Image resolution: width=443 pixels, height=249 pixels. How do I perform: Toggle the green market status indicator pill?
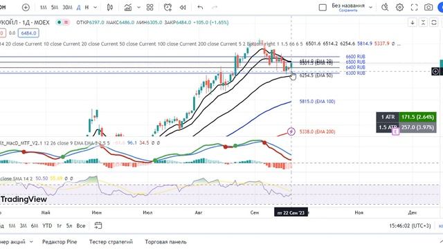tap(60, 22)
